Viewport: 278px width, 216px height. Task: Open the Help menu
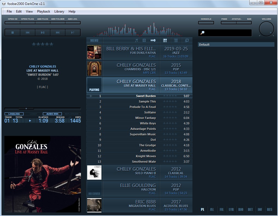(72, 11)
